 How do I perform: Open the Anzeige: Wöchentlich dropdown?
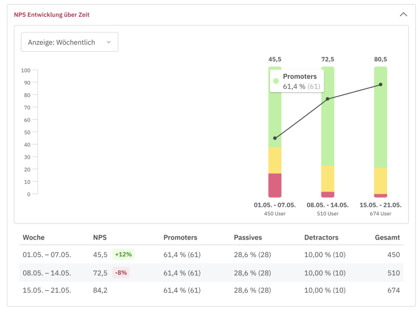69,42
